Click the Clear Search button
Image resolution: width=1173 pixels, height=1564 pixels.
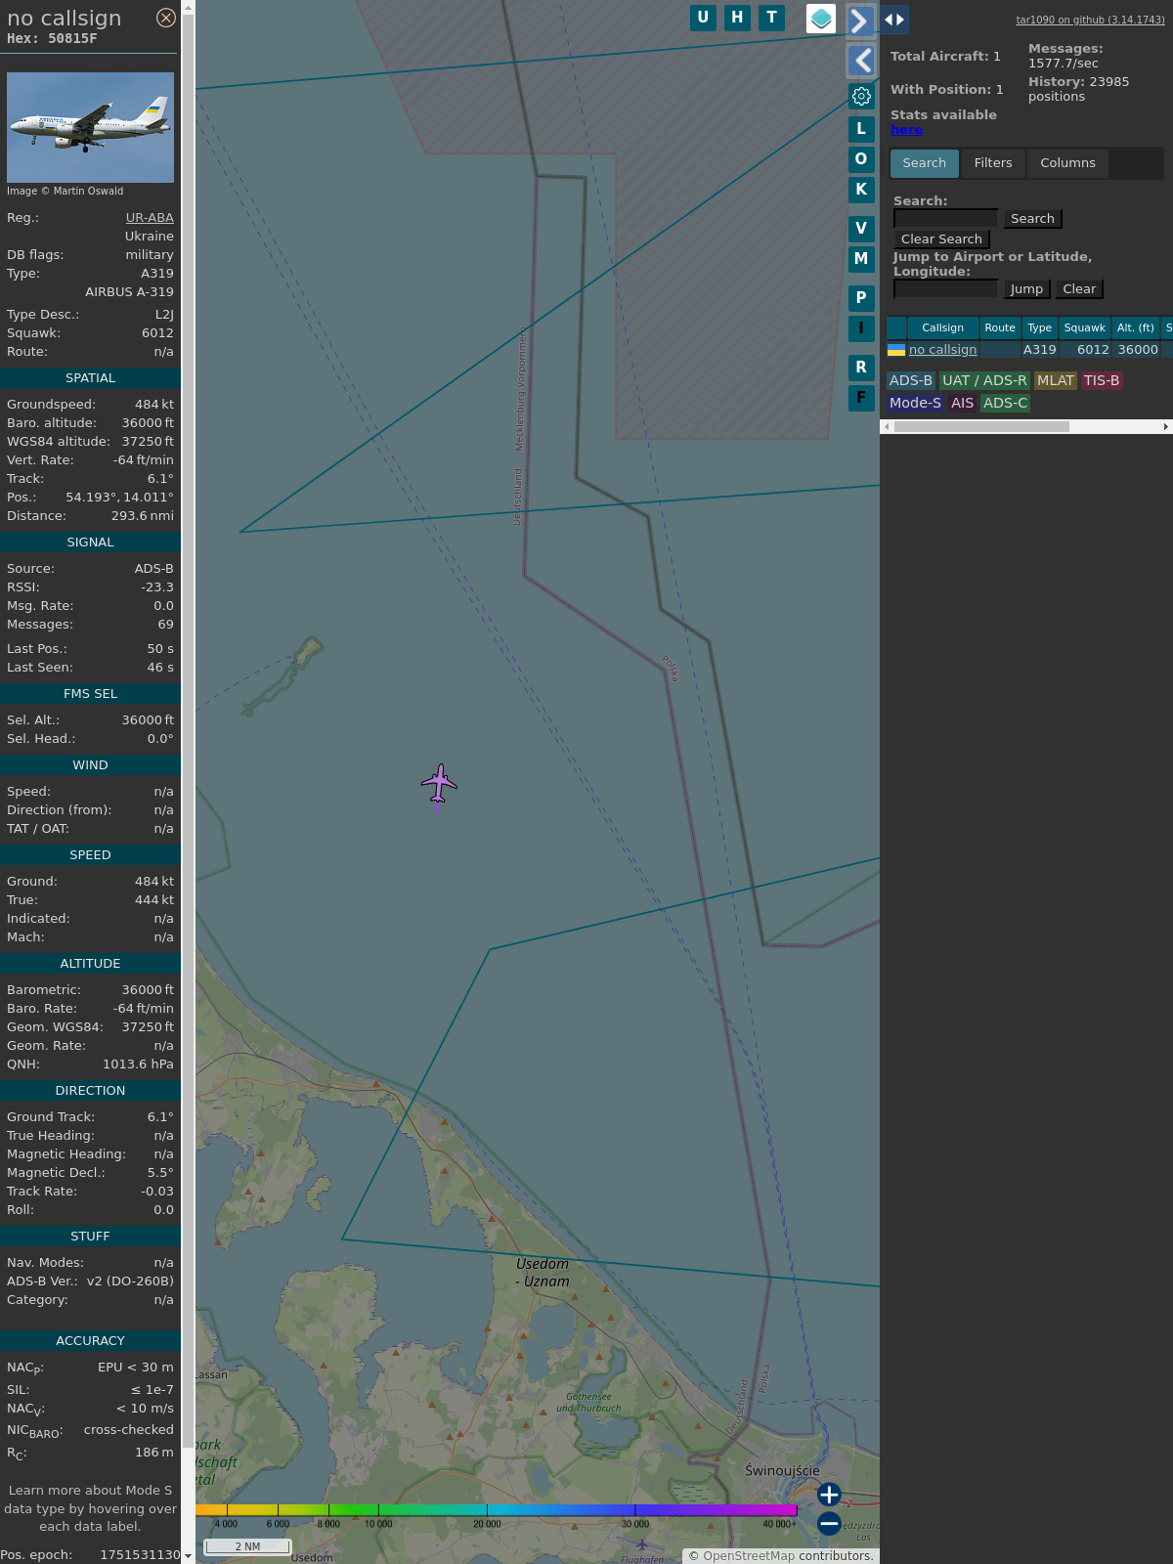941,239
